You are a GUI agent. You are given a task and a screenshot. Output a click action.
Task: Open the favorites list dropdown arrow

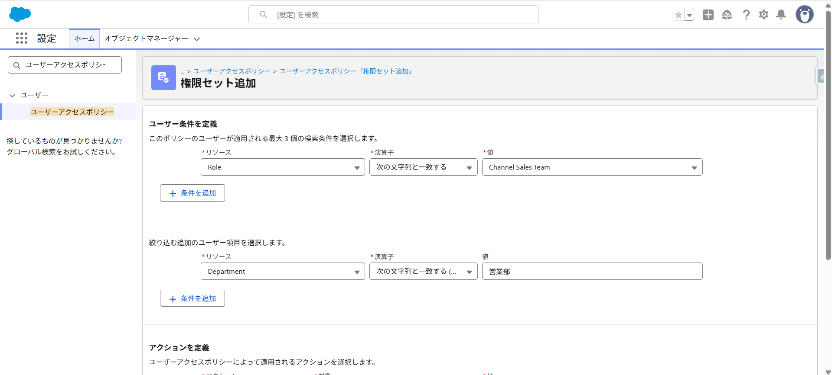[x=689, y=15]
